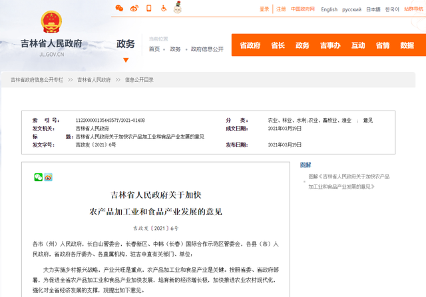Open 站群导航 site navigation
Screen dimensions: 426x297
[x=413, y=9]
